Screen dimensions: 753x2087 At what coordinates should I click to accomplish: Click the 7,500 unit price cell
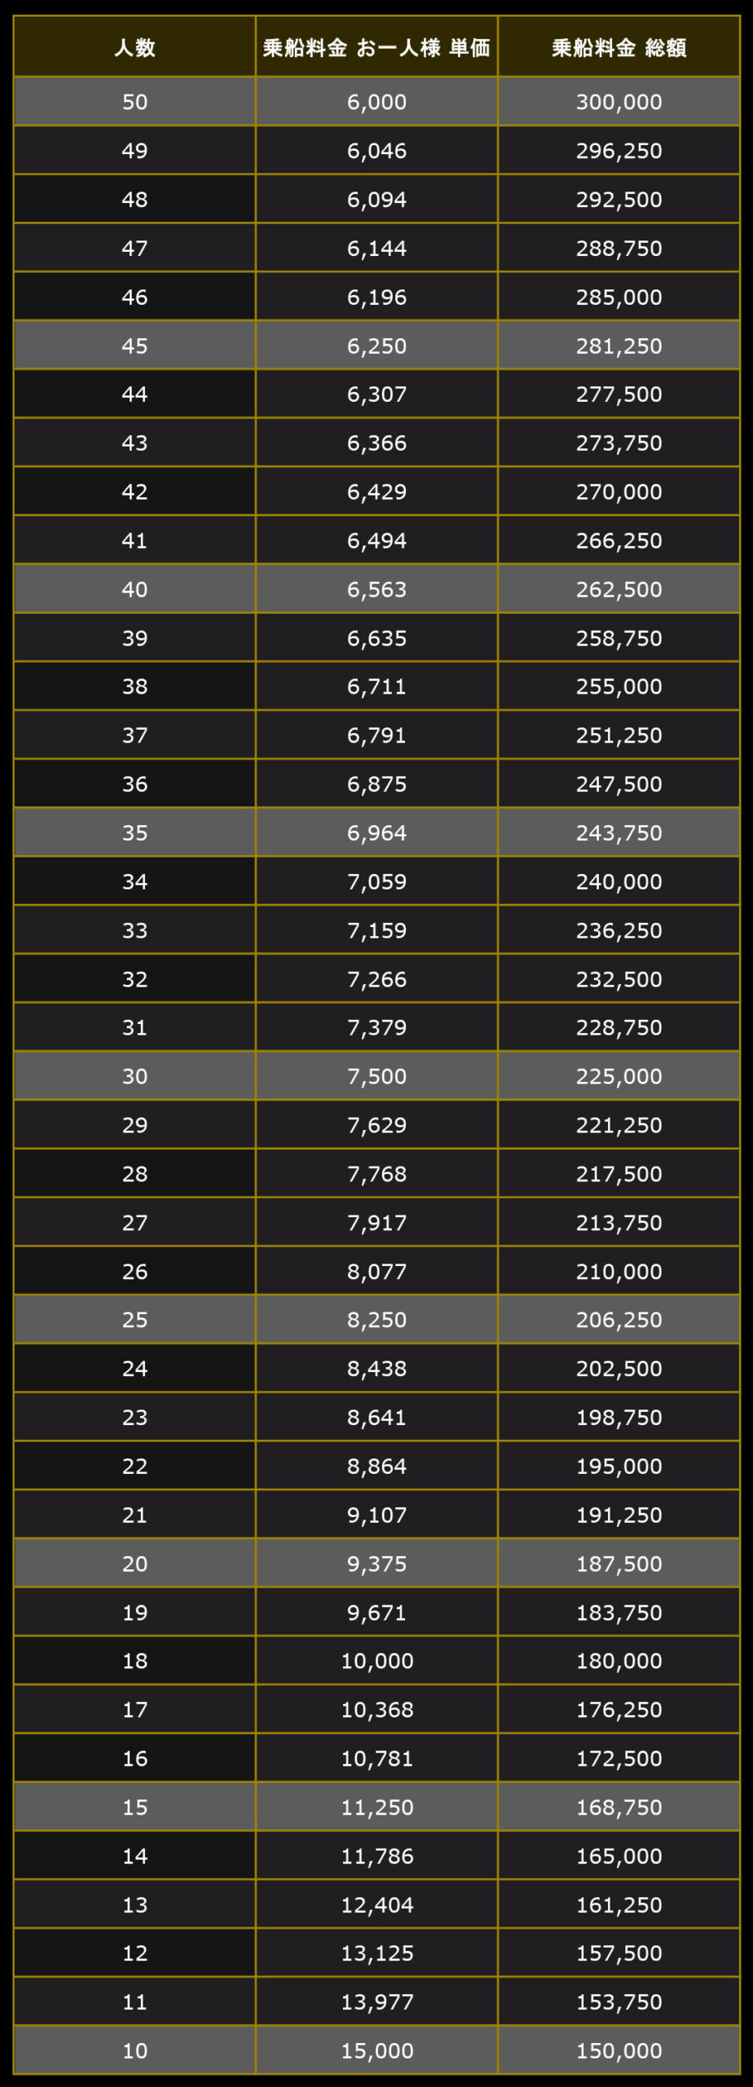[x=376, y=1076]
